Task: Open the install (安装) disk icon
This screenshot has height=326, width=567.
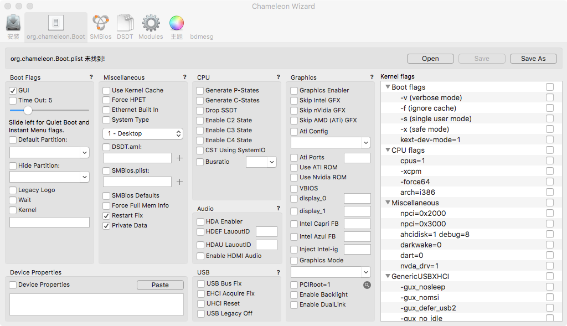Action: (x=13, y=23)
